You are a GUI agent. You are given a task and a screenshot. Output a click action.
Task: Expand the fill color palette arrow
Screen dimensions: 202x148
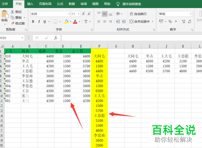[70, 21]
